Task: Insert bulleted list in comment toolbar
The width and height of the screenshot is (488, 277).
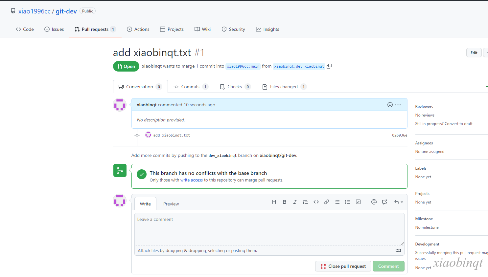Action: point(337,202)
